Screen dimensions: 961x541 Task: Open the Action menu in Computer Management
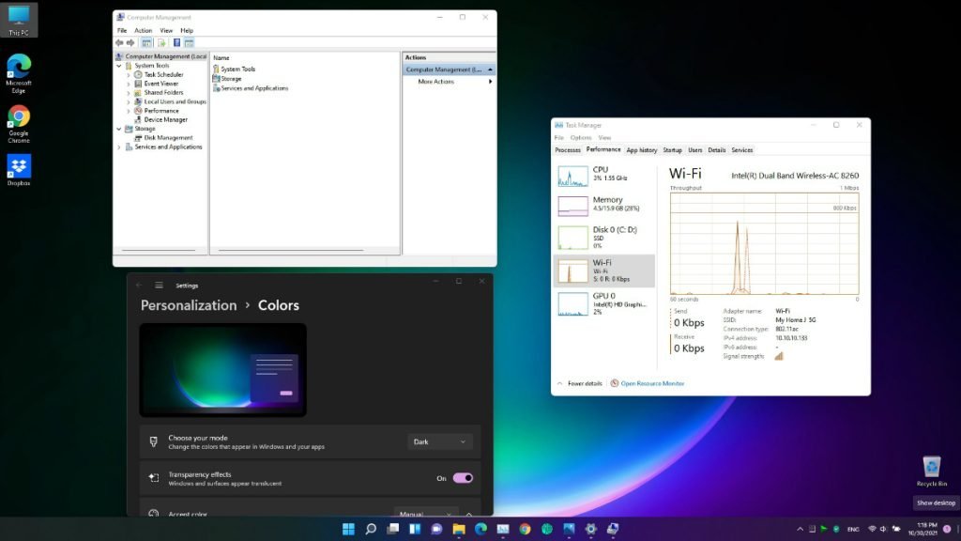coord(143,30)
